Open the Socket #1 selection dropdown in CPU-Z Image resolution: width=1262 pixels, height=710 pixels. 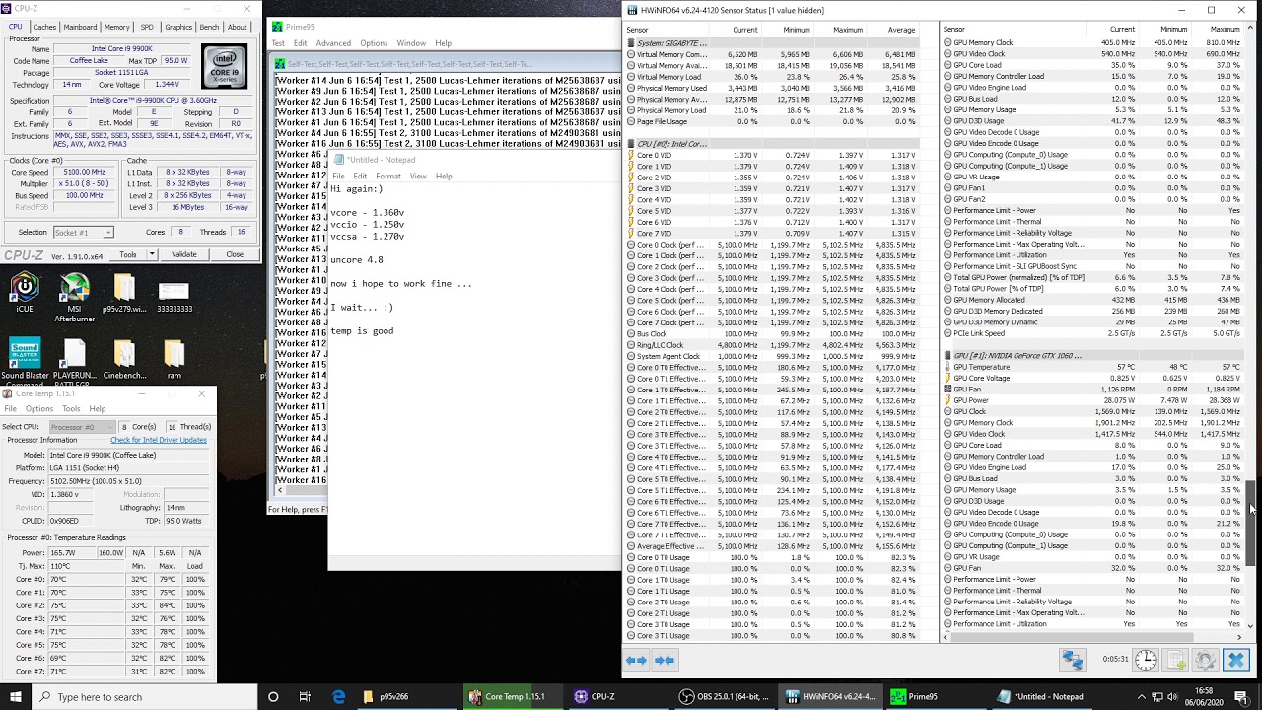(82, 233)
